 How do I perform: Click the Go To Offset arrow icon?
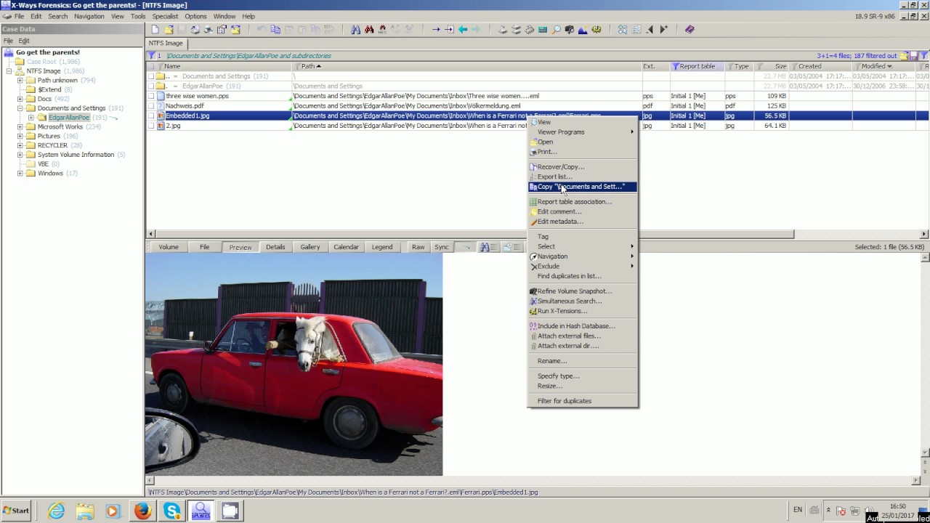click(436, 30)
